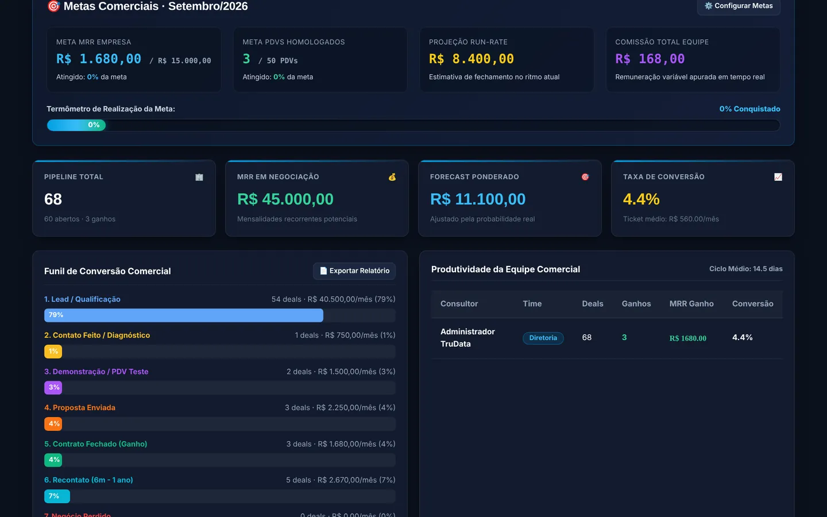Viewport: 827px width, 517px height.
Task: Click the R$ 8.400,00 Projeção Run-Rate value
Action: point(472,59)
